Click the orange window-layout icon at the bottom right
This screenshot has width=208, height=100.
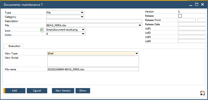[203, 93]
